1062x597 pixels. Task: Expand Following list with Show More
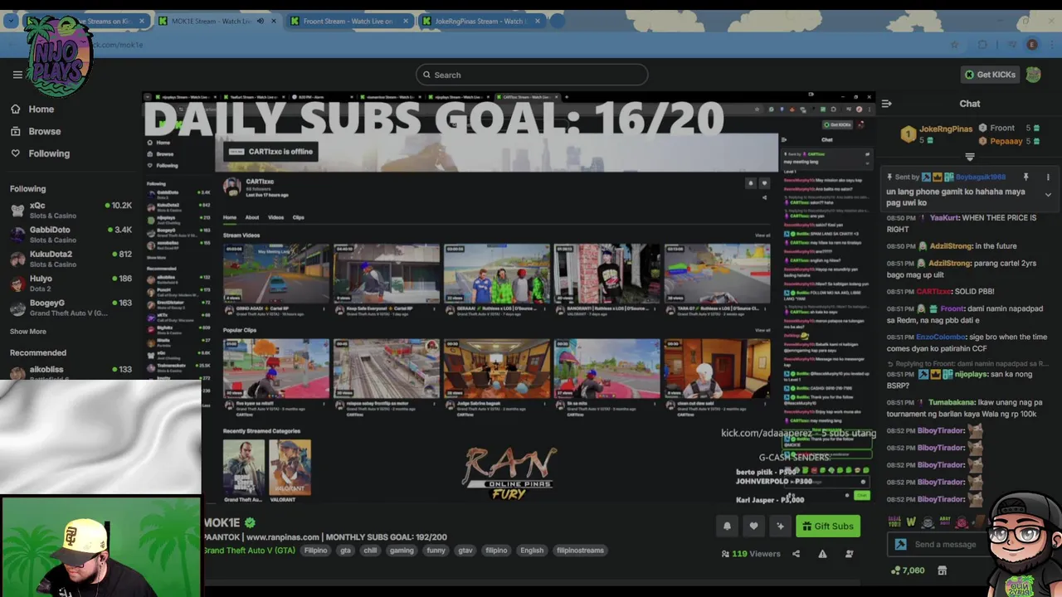tap(28, 332)
